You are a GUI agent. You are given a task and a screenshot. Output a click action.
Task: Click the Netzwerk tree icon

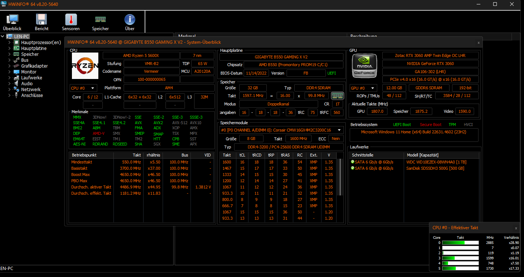point(17,89)
